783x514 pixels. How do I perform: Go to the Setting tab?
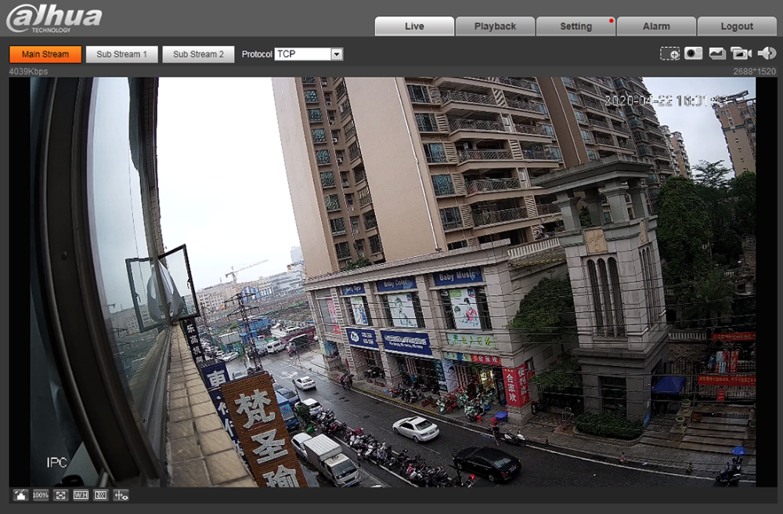point(576,26)
